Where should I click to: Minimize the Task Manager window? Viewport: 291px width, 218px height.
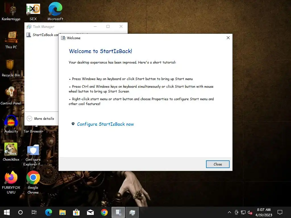click(95, 26)
